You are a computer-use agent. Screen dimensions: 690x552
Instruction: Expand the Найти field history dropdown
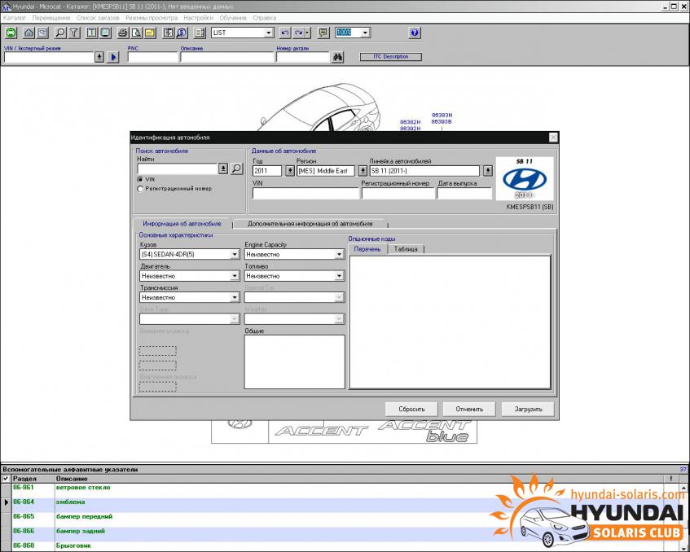[223, 169]
